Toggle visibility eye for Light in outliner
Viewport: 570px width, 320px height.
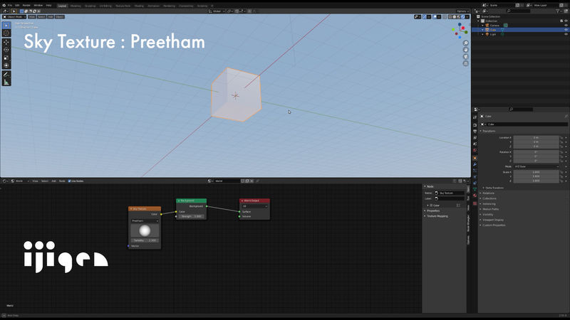pyautogui.click(x=566, y=34)
